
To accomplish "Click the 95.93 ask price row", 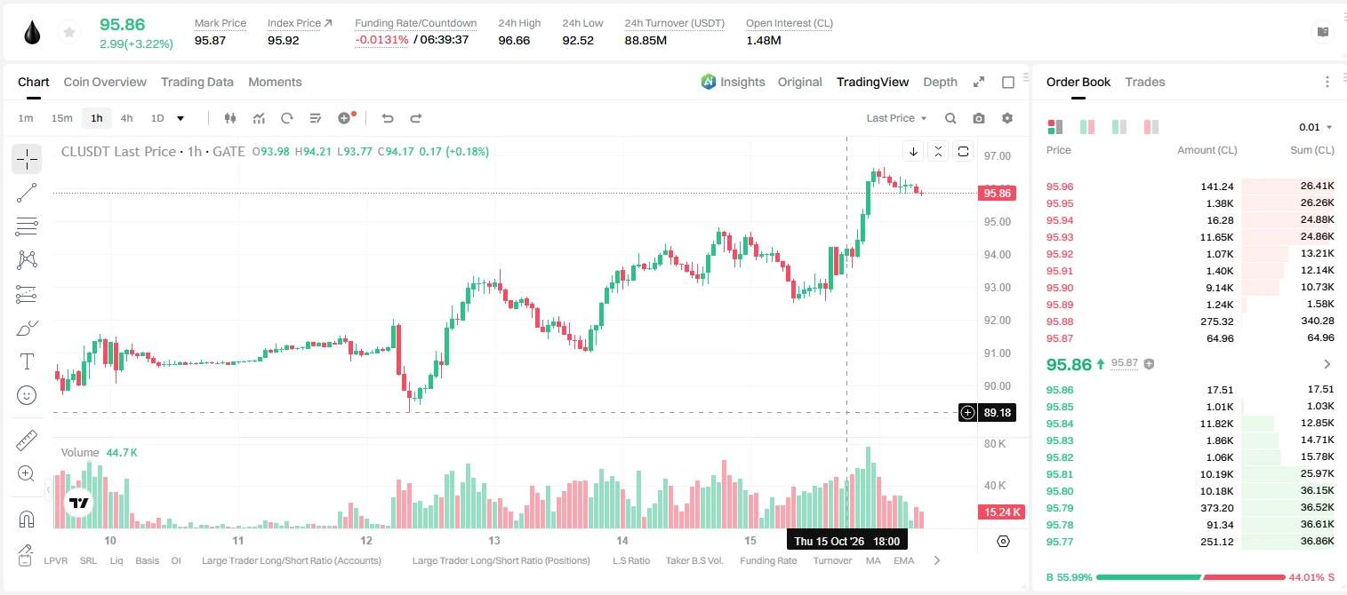I will coord(1191,237).
